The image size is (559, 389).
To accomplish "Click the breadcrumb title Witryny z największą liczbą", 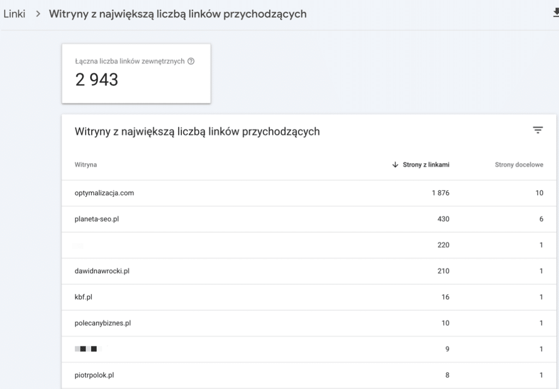I will click(177, 14).
